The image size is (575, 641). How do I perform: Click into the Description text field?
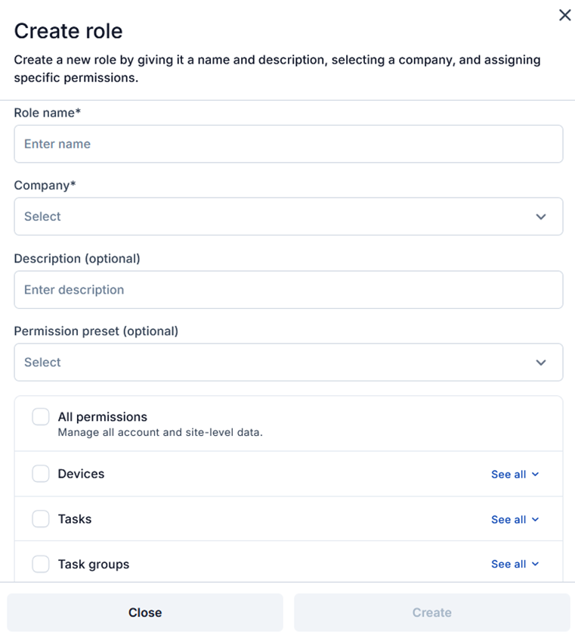[288, 290]
